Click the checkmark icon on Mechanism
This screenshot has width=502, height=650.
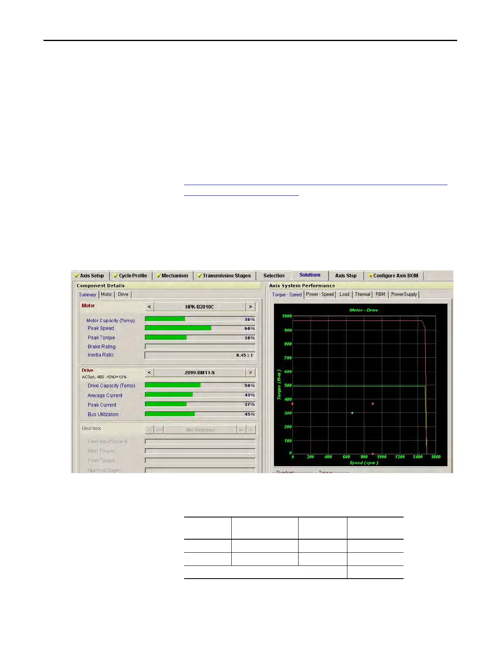159,276
